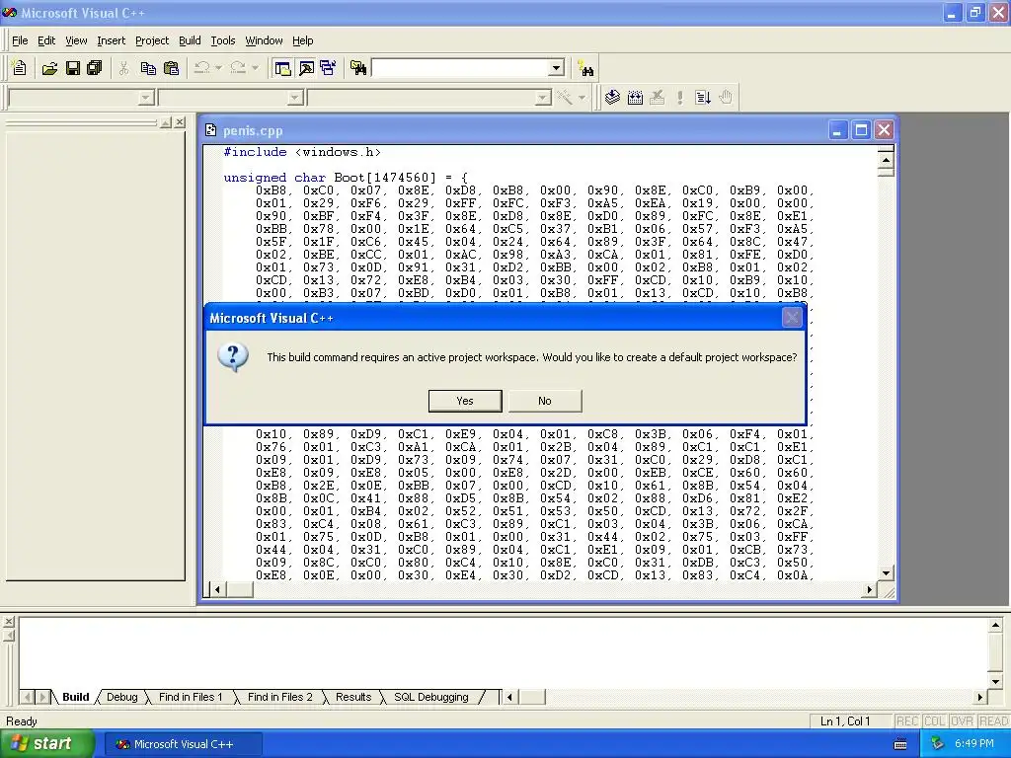Screen dimensions: 1011x758
Task: Open the WizardBar actions dropdown arrow
Action: (x=582, y=98)
